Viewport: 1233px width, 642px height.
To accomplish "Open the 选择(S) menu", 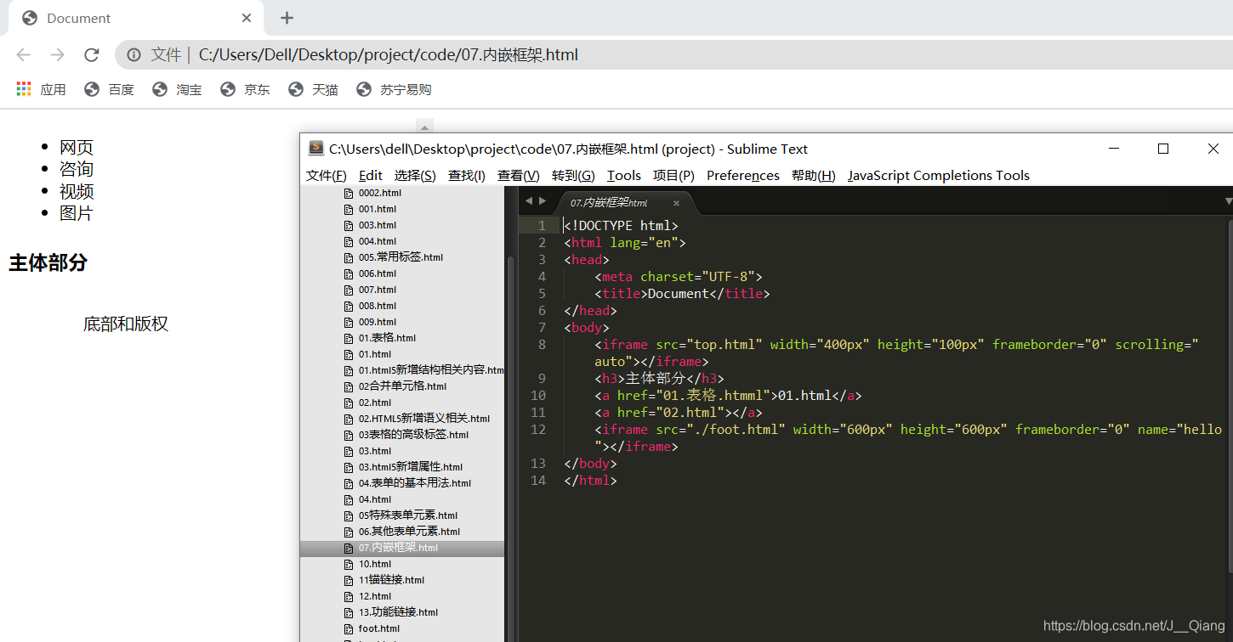I will tap(415, 175).
